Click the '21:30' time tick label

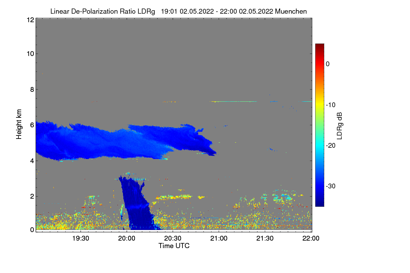click(x=265, y=238)
